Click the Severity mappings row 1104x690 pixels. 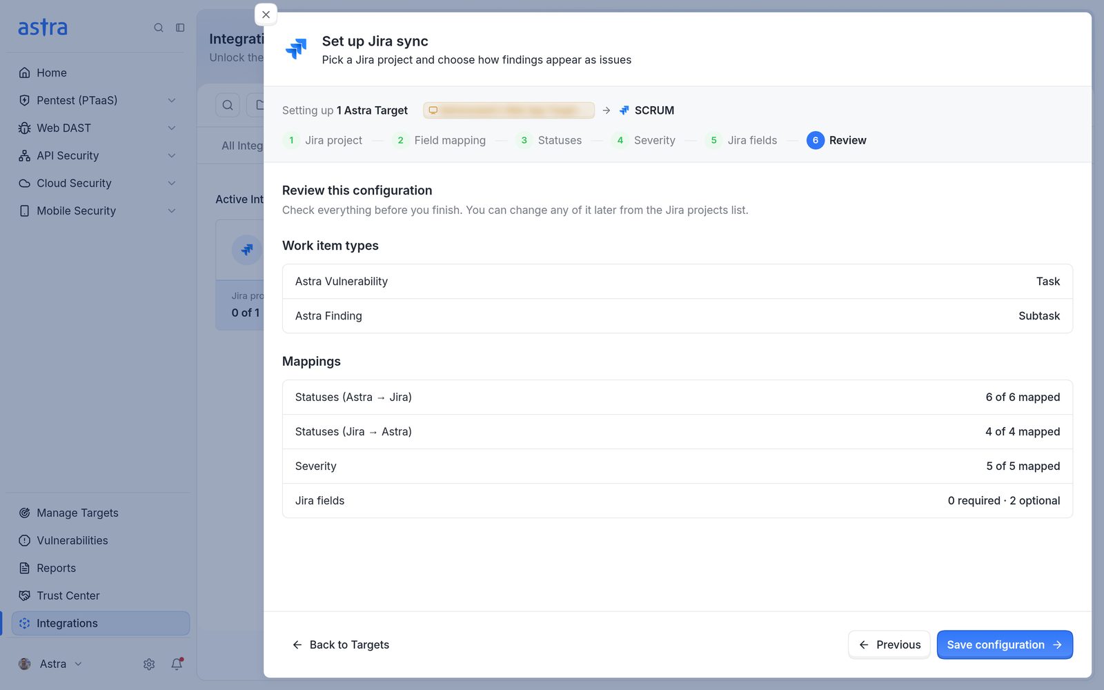[x=678, y=466]
